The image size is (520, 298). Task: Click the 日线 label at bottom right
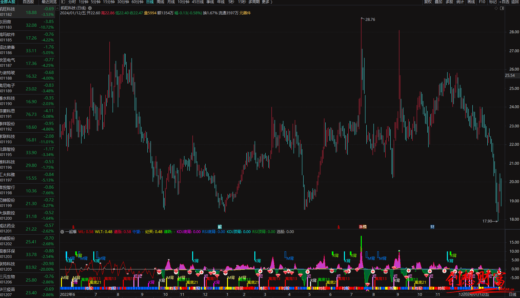[512, 294]
